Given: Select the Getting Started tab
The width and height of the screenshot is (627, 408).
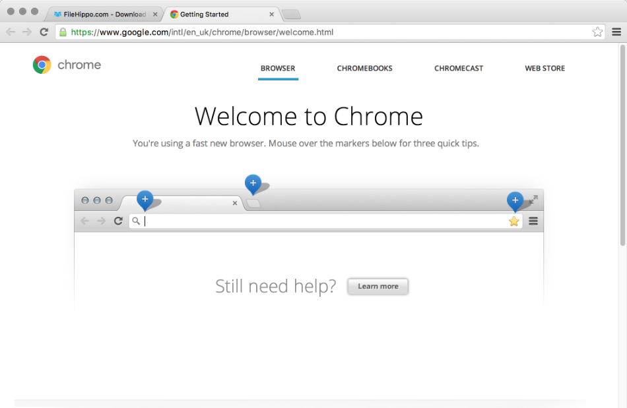Looking at the screenshot, I should click(x=221, y=15).
